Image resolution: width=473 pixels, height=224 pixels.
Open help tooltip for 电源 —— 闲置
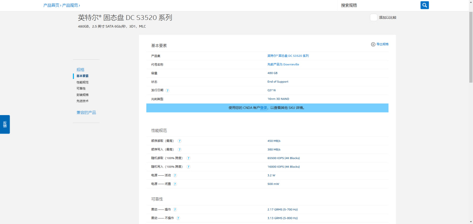(175, 184)
